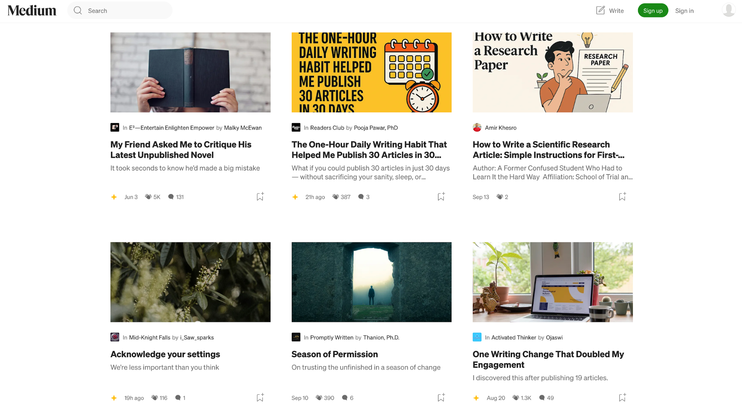Open author Amir Khesro's profile
The height and width of the screenshot is (415, 742).
(x=500, y=128)
